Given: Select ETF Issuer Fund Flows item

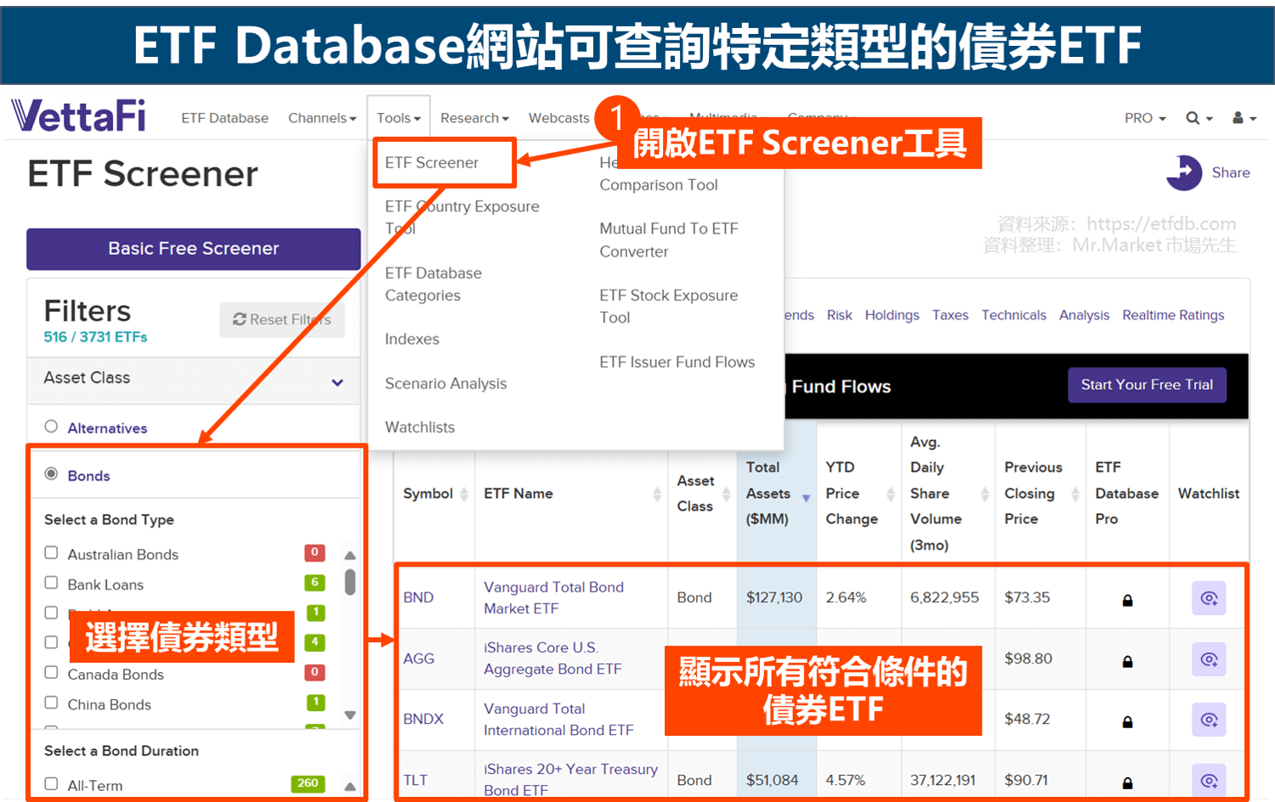Looking at the screenshot, I should click(677, 362).
